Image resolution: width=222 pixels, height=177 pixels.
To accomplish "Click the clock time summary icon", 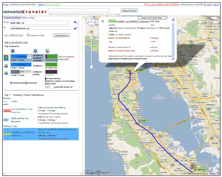I will (13, 51).
